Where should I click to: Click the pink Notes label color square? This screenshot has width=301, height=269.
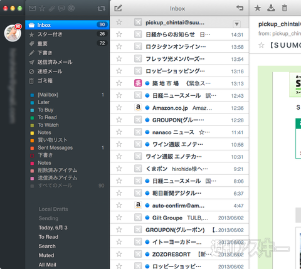point(32,163)
